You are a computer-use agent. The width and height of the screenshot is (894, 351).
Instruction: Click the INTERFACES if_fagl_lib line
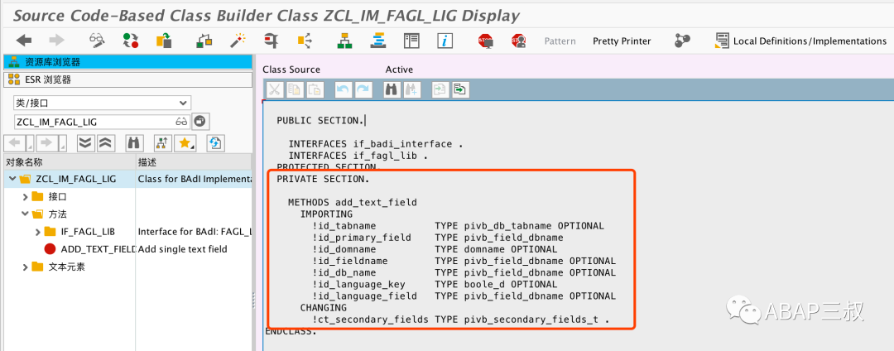358,156
